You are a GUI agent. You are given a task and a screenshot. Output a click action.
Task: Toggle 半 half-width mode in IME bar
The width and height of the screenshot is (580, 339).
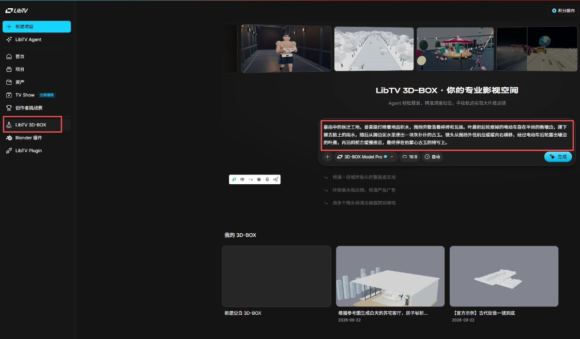coord(258,180)
